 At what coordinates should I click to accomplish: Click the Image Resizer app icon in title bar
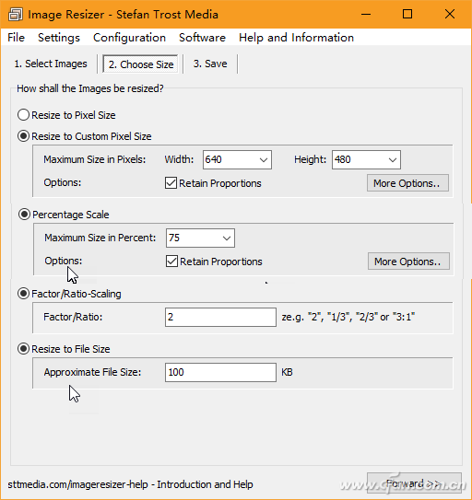15,15
